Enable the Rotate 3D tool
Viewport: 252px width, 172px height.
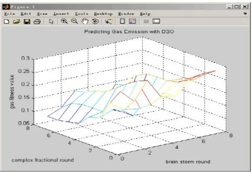tap(95, 21)
